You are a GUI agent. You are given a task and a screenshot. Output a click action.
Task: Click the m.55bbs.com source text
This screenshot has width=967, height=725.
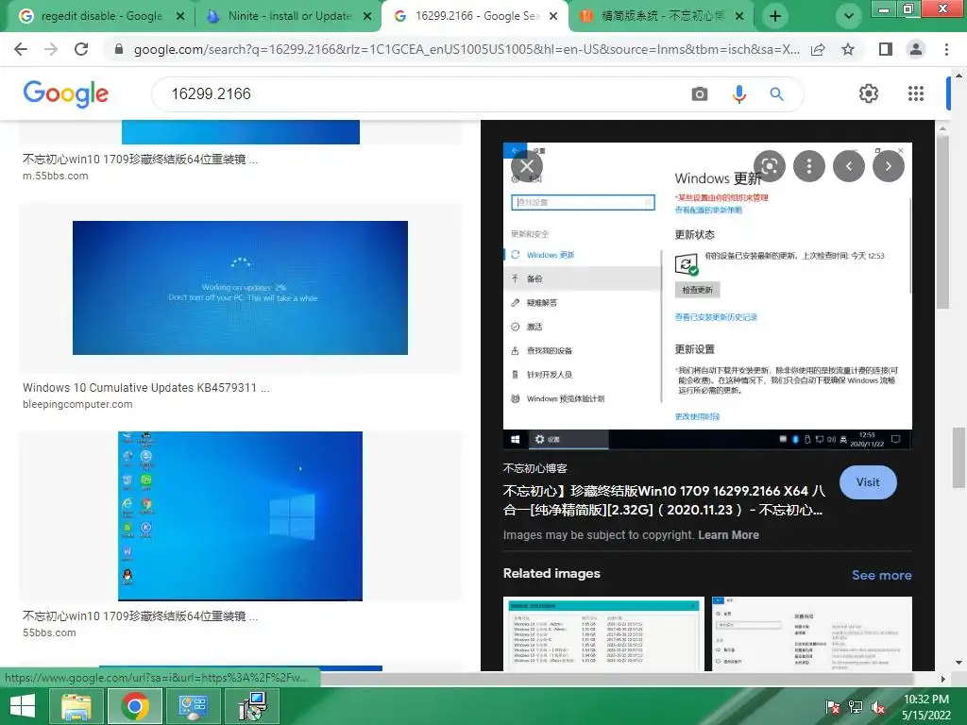[56, 176]
